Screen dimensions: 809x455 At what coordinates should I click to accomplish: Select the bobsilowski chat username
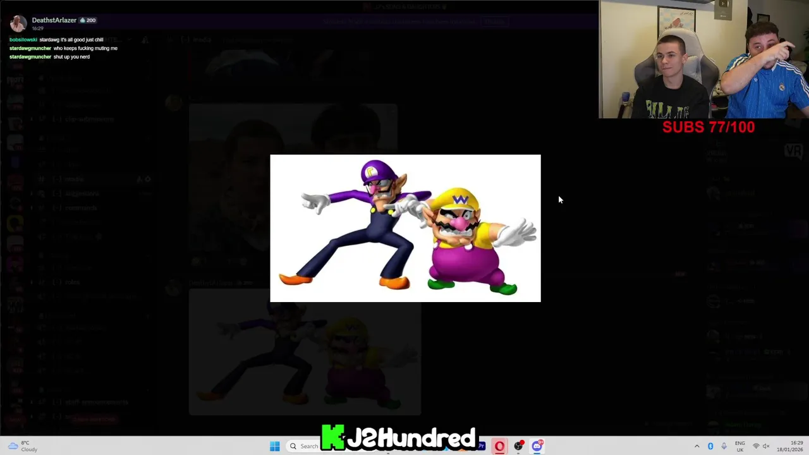click(23, 40)
